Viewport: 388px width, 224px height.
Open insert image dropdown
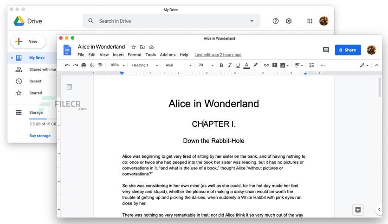pos(285,65)
